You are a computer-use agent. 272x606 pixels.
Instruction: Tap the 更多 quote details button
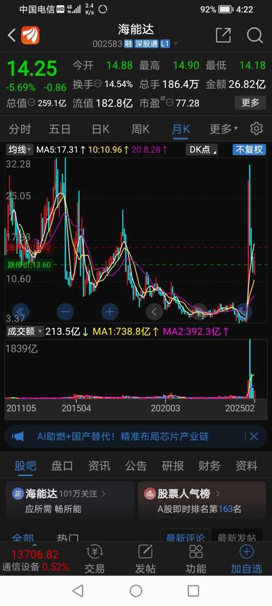[250, 103]
